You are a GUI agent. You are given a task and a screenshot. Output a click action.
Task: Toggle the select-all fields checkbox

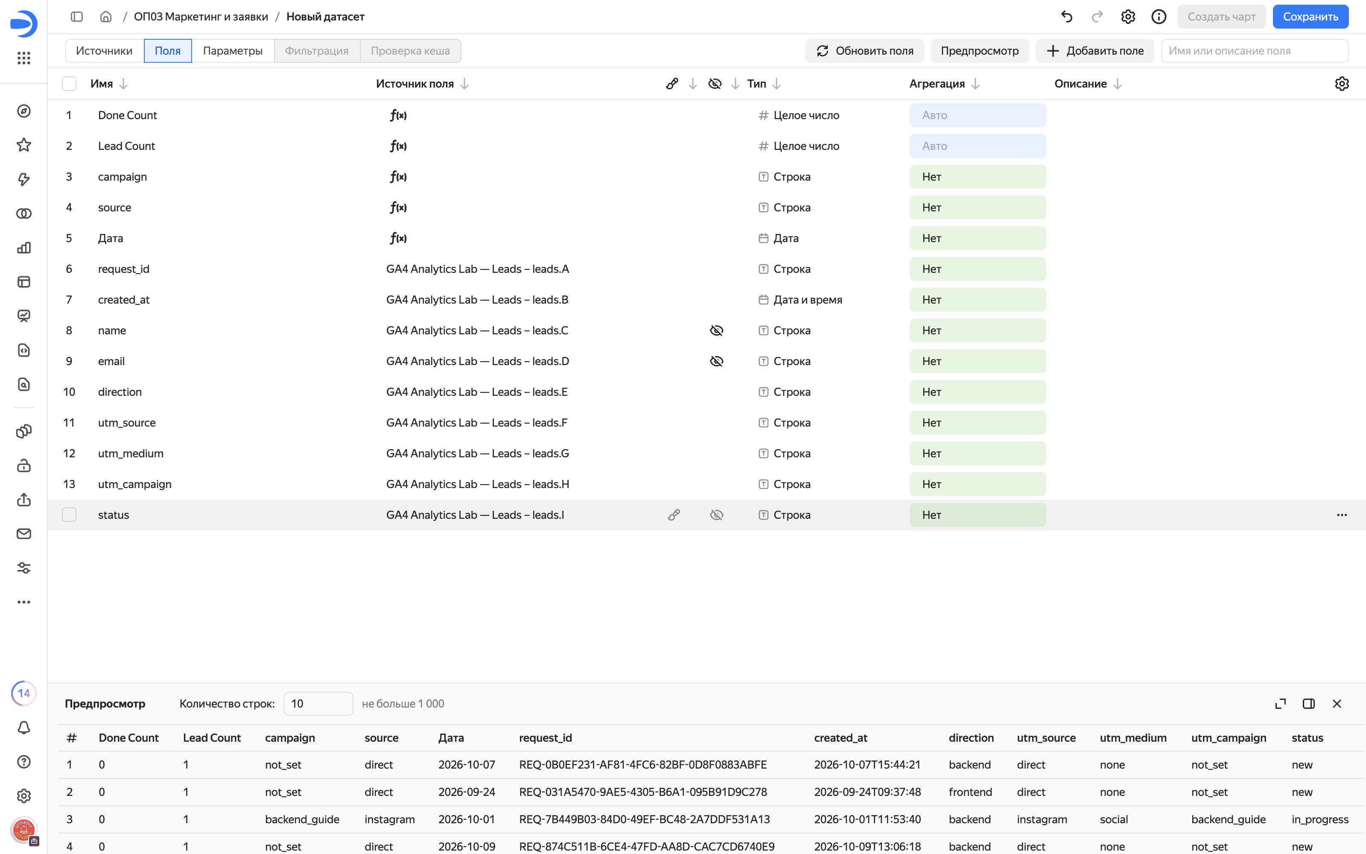click(x=69, y=84)
